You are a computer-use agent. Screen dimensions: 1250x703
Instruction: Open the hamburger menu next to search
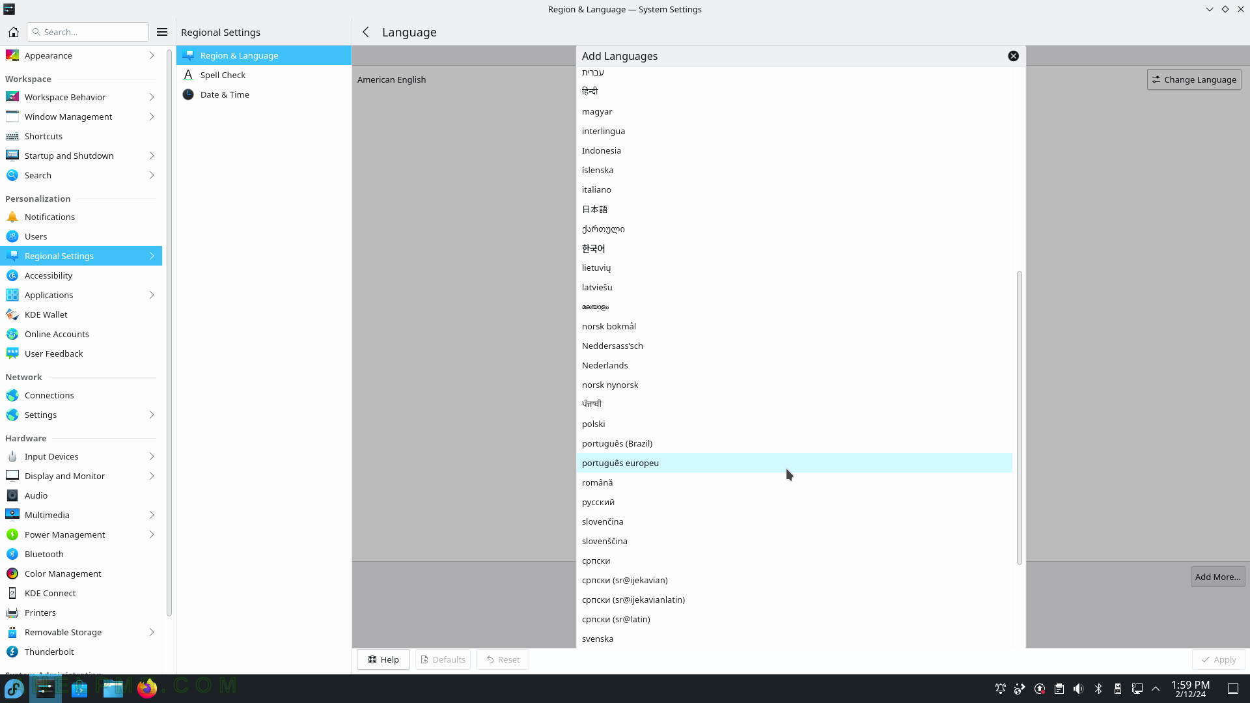(162, 32)
